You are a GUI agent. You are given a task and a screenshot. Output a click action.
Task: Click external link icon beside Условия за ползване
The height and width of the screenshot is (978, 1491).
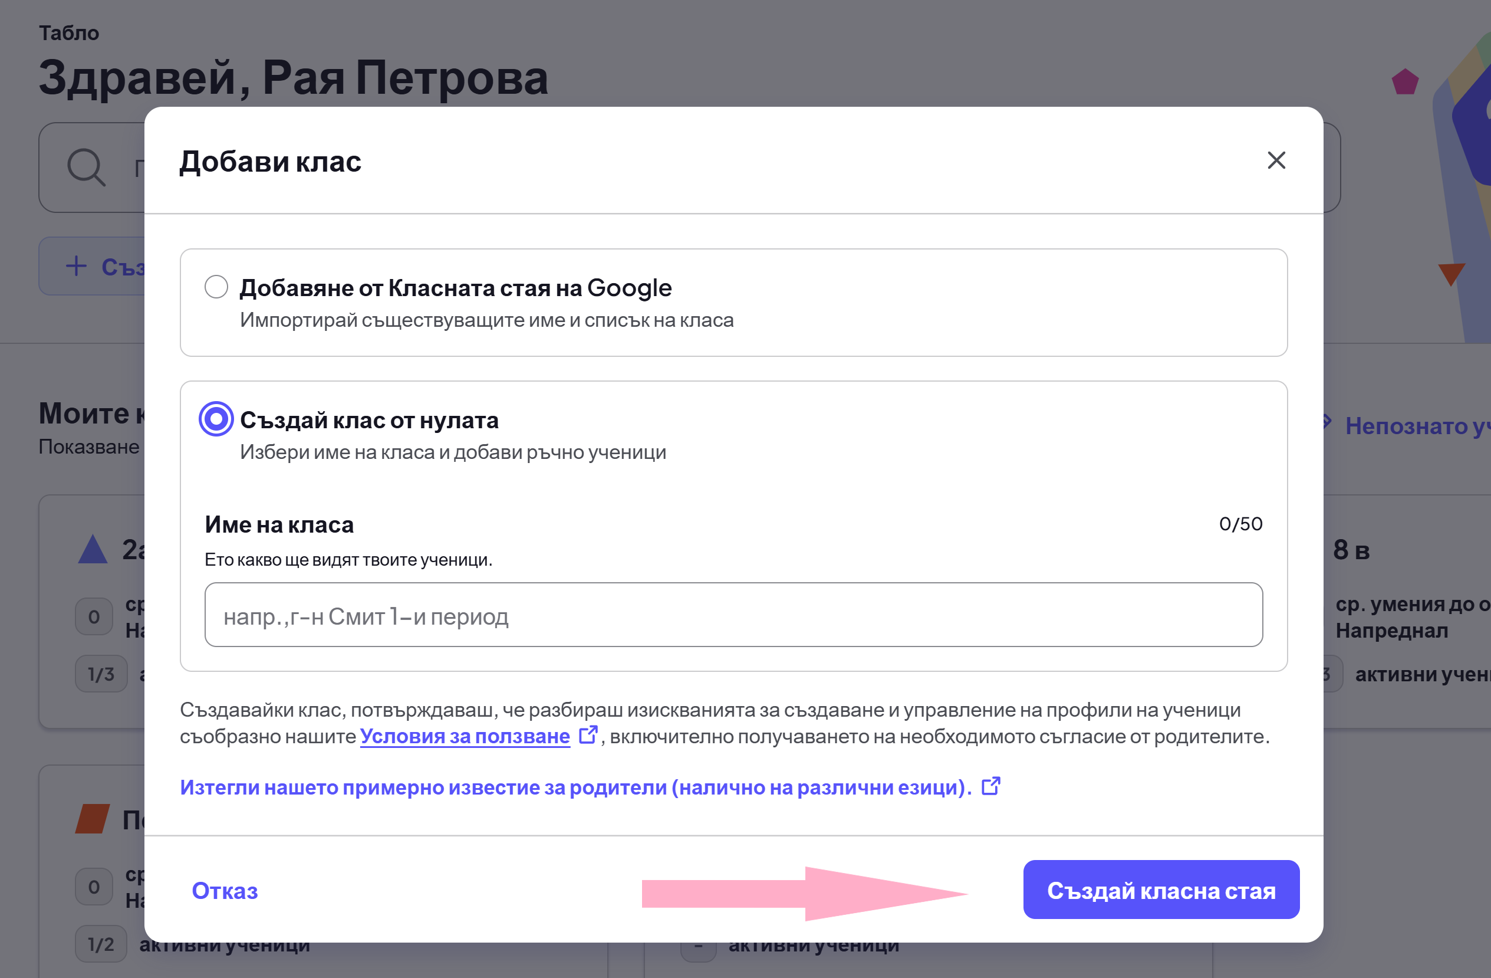(x=588, y=735)
